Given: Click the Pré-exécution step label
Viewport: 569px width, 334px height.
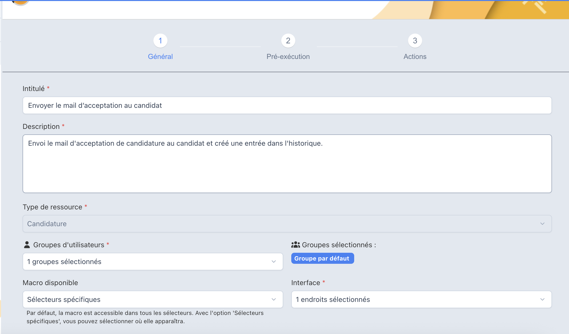Looking at the screenshot, I should (x=288, y=57).
